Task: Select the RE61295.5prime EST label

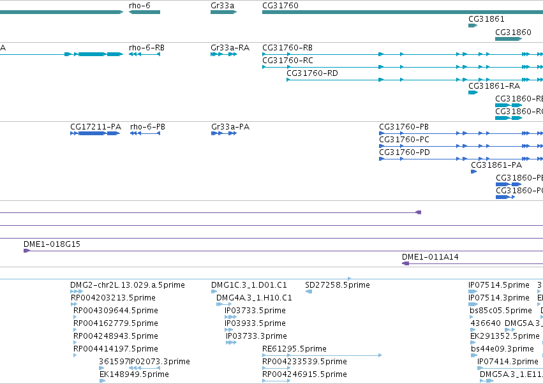Action: pyautogui.click(x=294, y=350)
